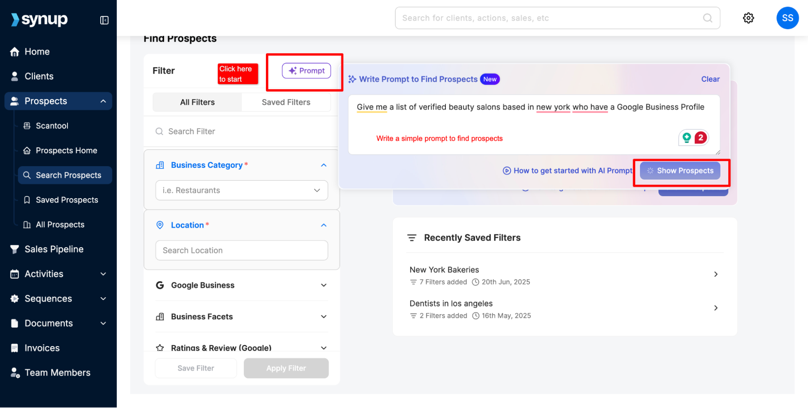
Task: Click the Prompt button with sparkle icon
Action: coord(306,71)
